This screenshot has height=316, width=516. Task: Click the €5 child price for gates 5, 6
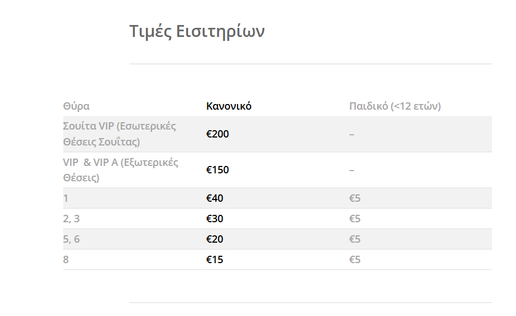click(355, 239)
